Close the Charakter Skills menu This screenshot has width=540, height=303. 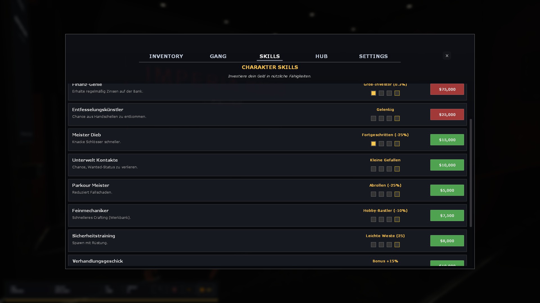point(447,56)
